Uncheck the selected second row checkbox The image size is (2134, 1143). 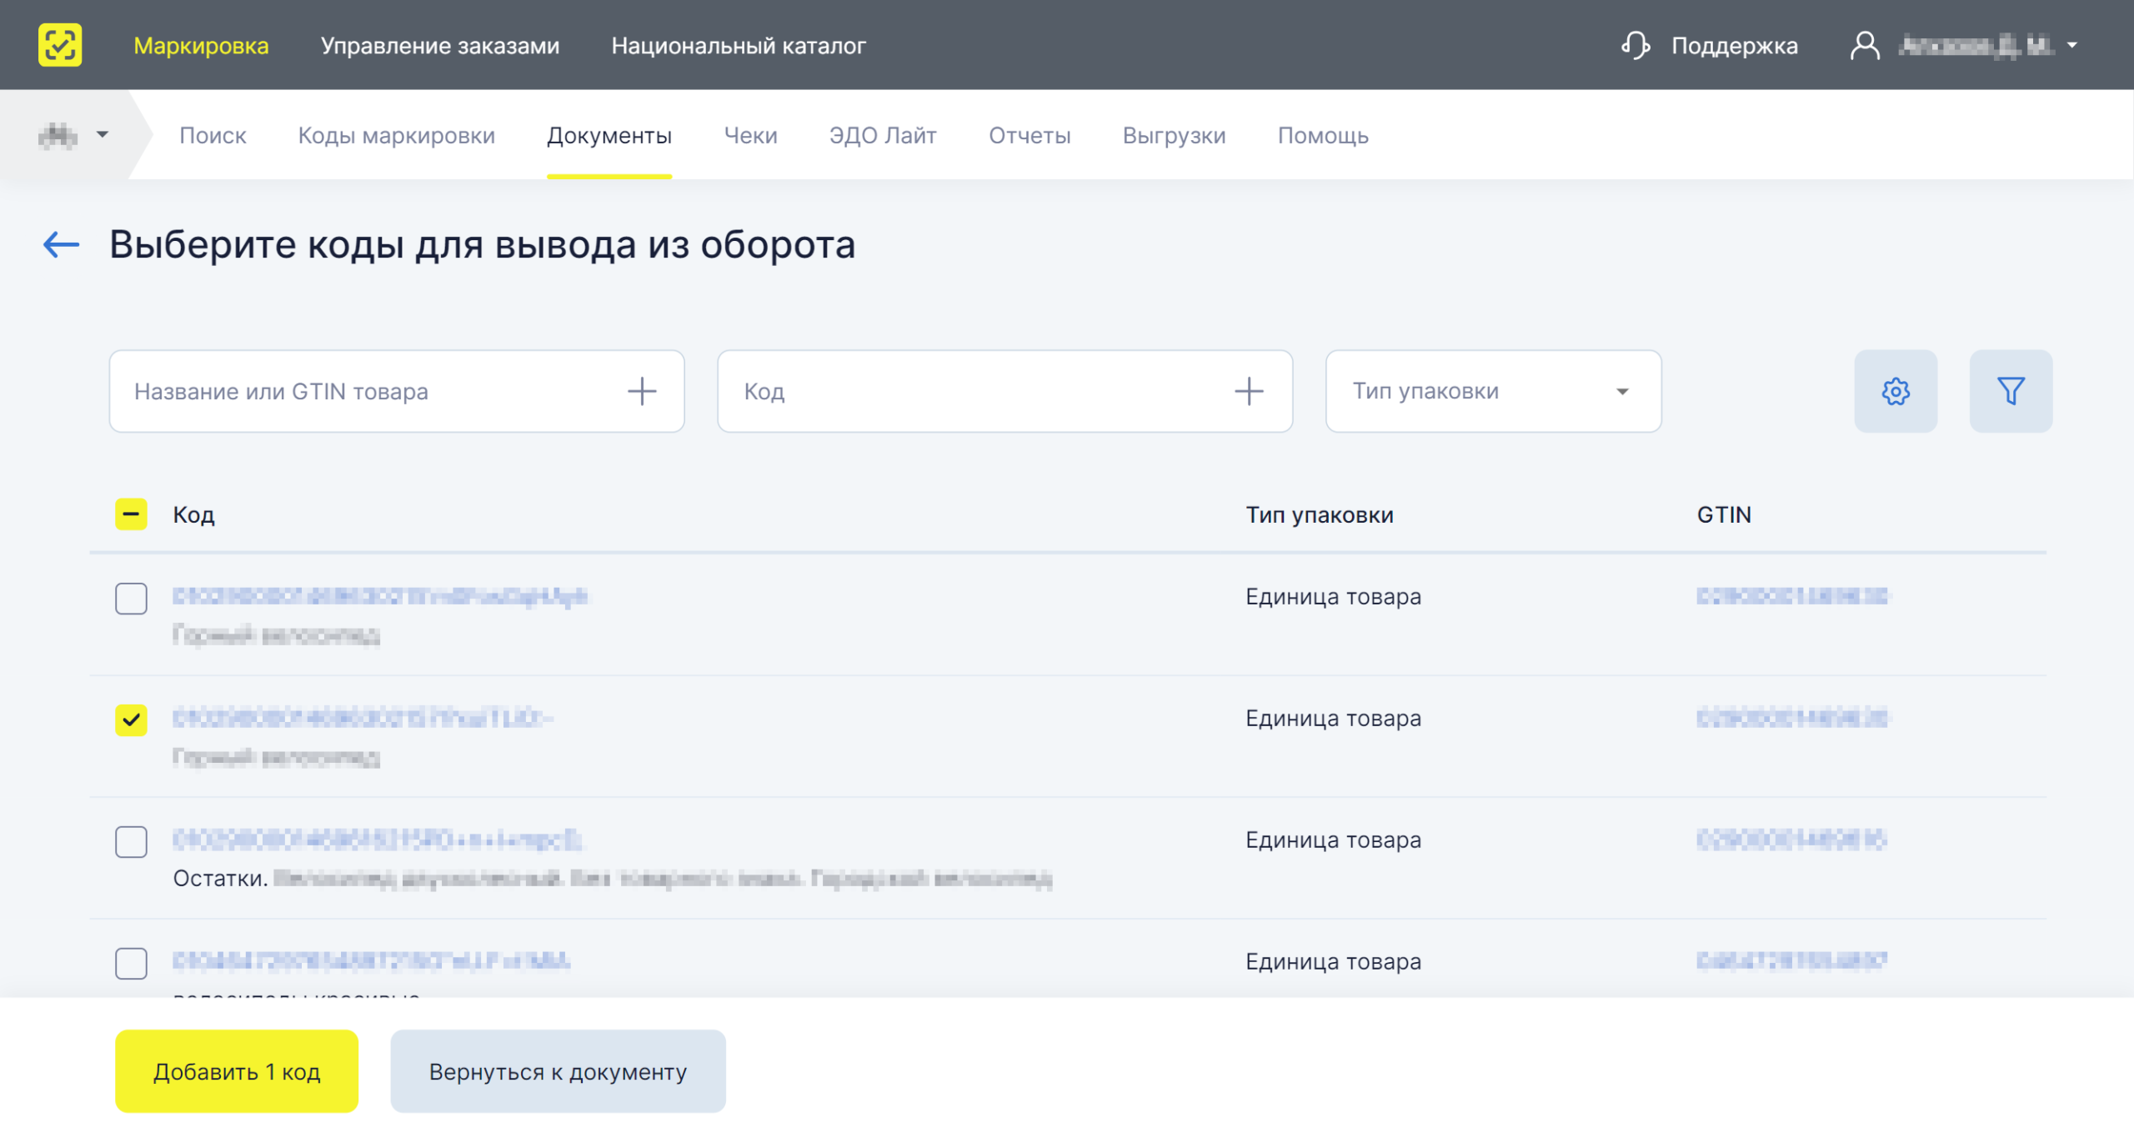(131, 719)
